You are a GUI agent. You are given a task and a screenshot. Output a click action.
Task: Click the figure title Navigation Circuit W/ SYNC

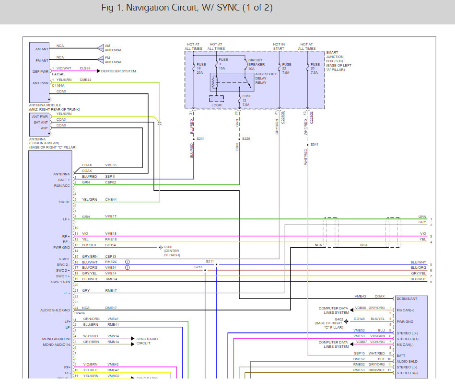click(187, 8)
